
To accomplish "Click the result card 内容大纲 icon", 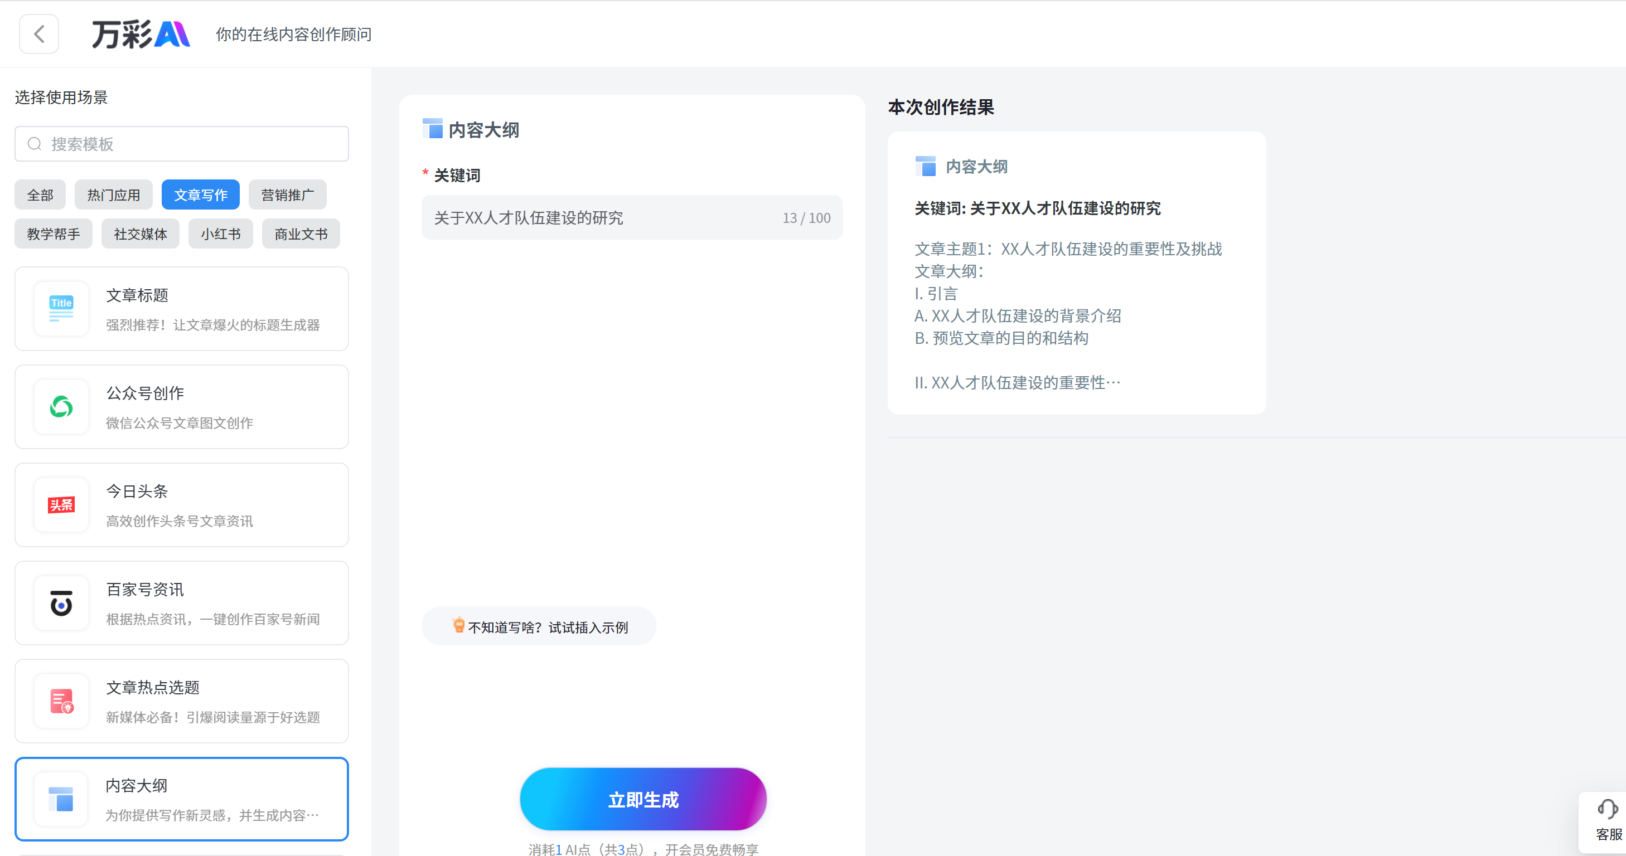I will (x=925, y=166).
